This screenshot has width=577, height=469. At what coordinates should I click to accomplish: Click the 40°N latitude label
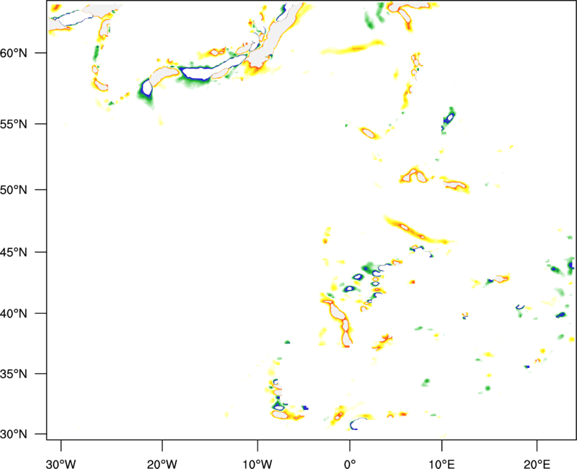[x=14, y=314]
